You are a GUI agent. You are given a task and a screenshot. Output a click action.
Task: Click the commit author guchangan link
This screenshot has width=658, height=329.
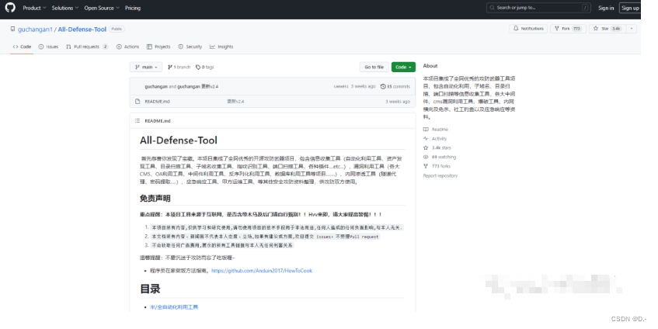156,86
